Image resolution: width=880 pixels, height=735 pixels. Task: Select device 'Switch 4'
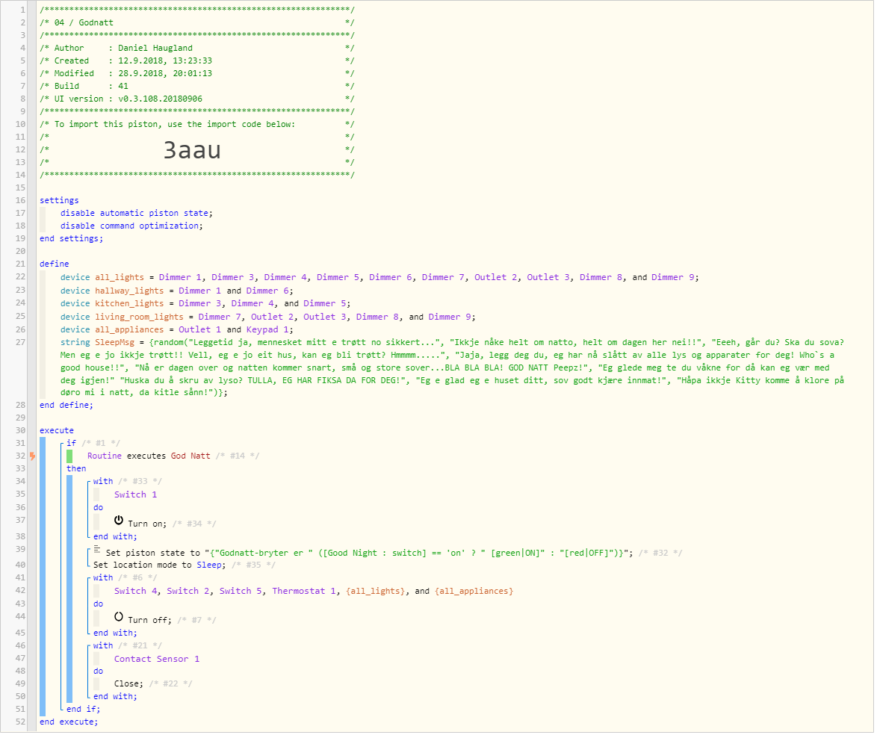[x=135, y=592]
